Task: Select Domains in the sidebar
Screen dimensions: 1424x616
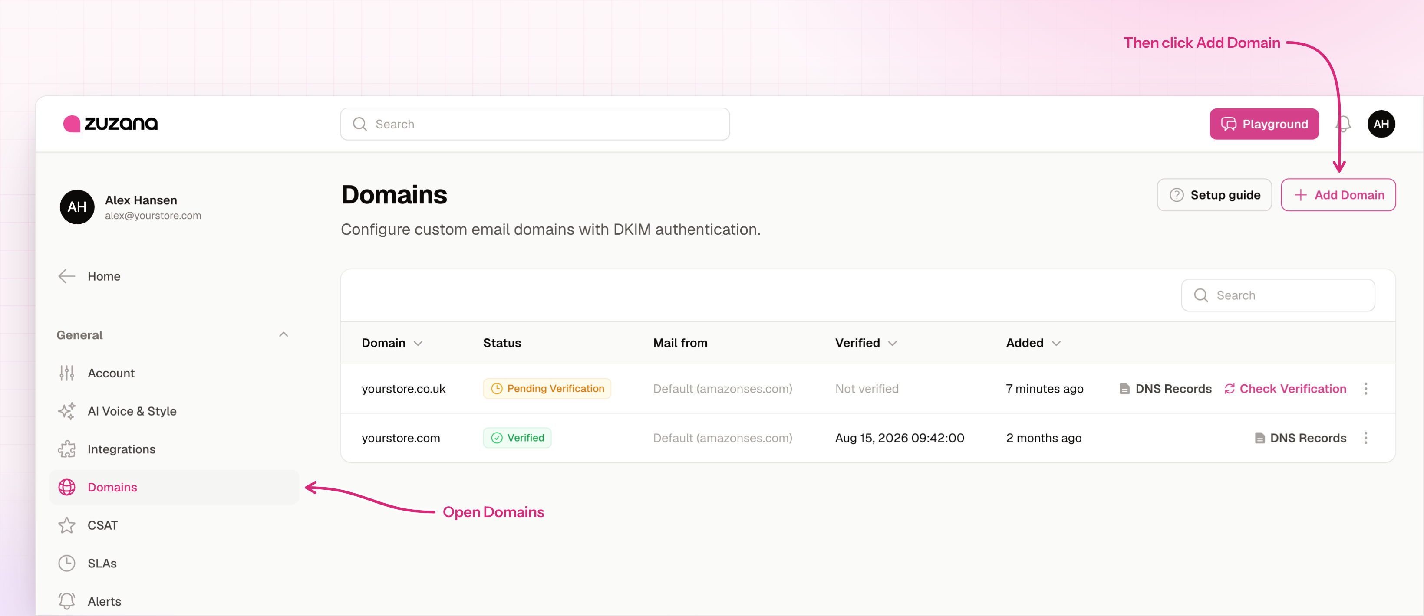Action: [174, 487]
